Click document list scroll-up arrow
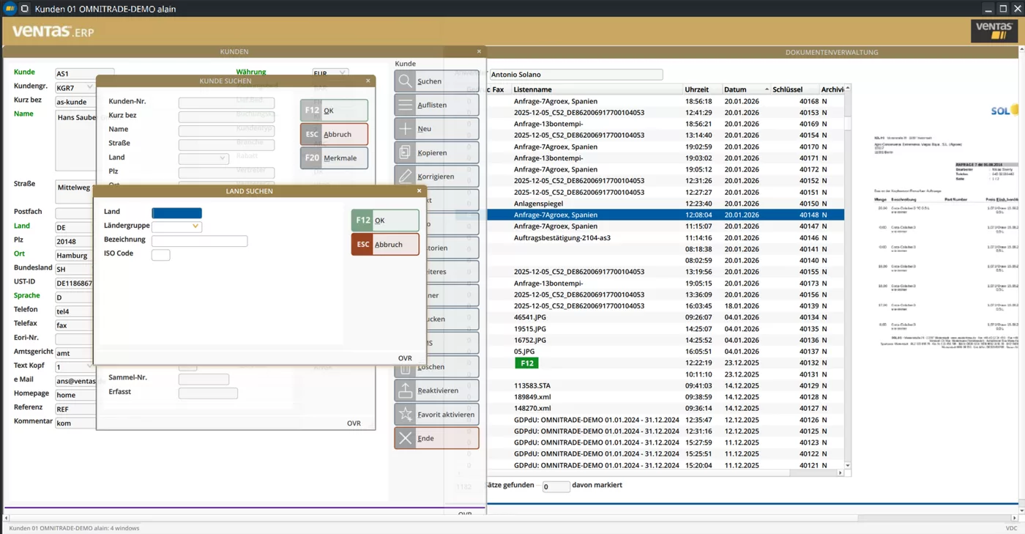The height and width of the screenshot is (534, 1025). point(848,89)
